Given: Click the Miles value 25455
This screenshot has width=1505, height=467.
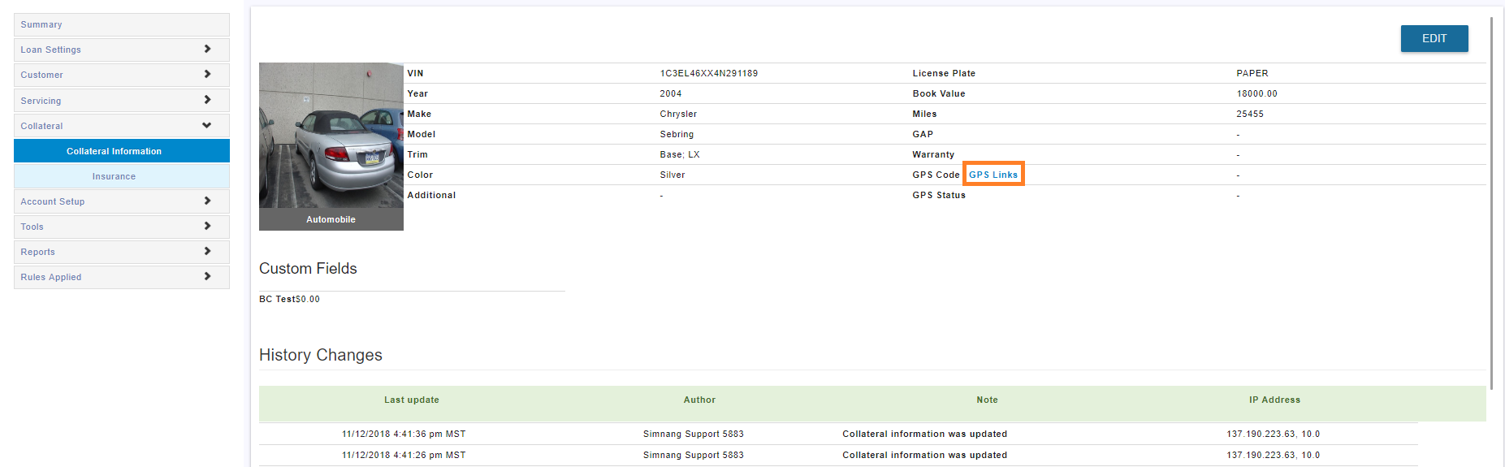Looking at the screenshot, I should pyautogui.click(x=1249, y=114).
